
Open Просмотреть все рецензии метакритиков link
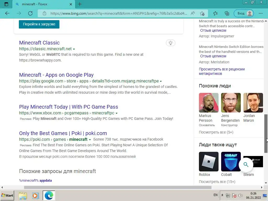coord(222,71)
